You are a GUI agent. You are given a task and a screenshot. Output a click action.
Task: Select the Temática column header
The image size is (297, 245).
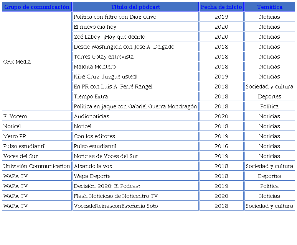pyautogui.click(x=269, y=7)
